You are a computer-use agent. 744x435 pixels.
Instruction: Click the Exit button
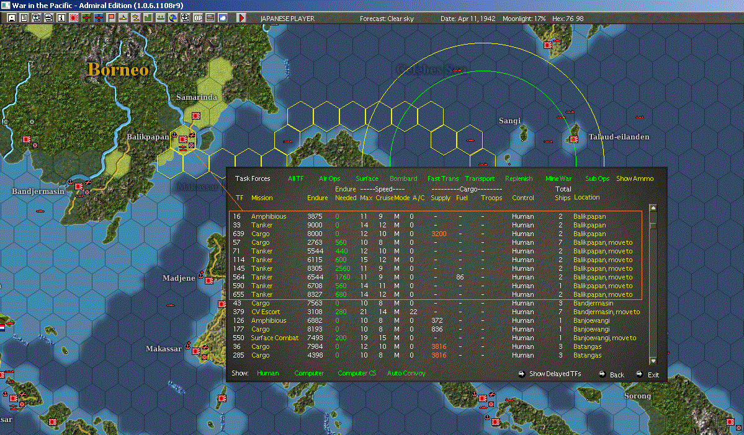pyautogui.click(x=648, y=374)
